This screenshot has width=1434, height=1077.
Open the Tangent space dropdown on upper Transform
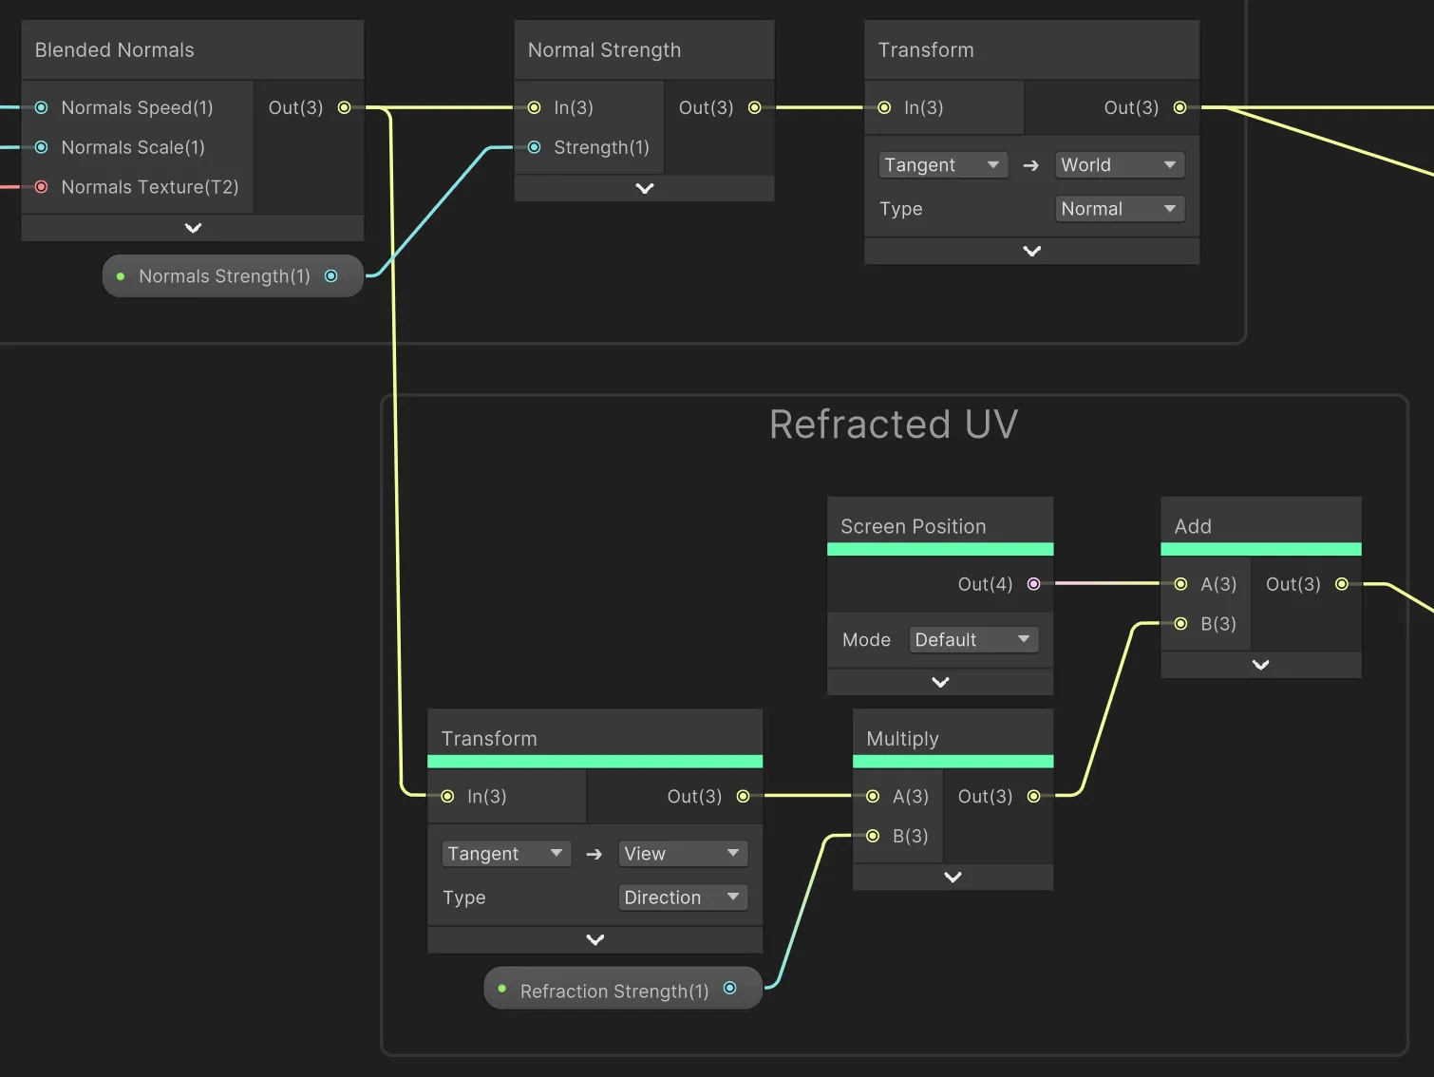click(x=942, y=164)
